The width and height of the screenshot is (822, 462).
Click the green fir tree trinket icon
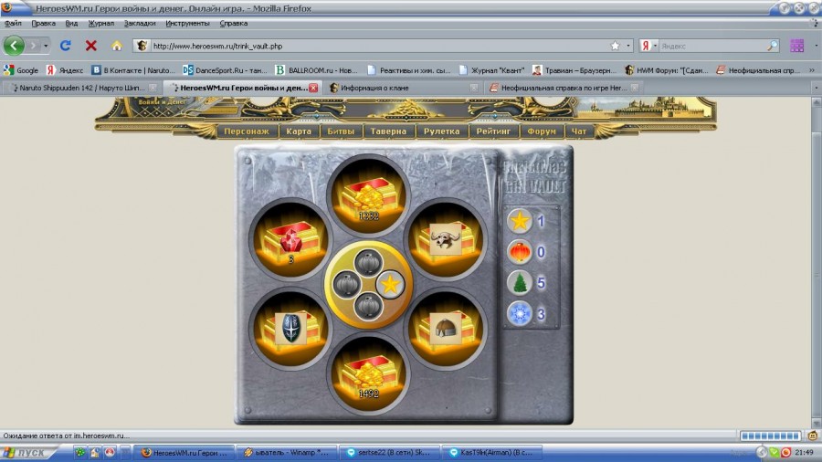520,283
